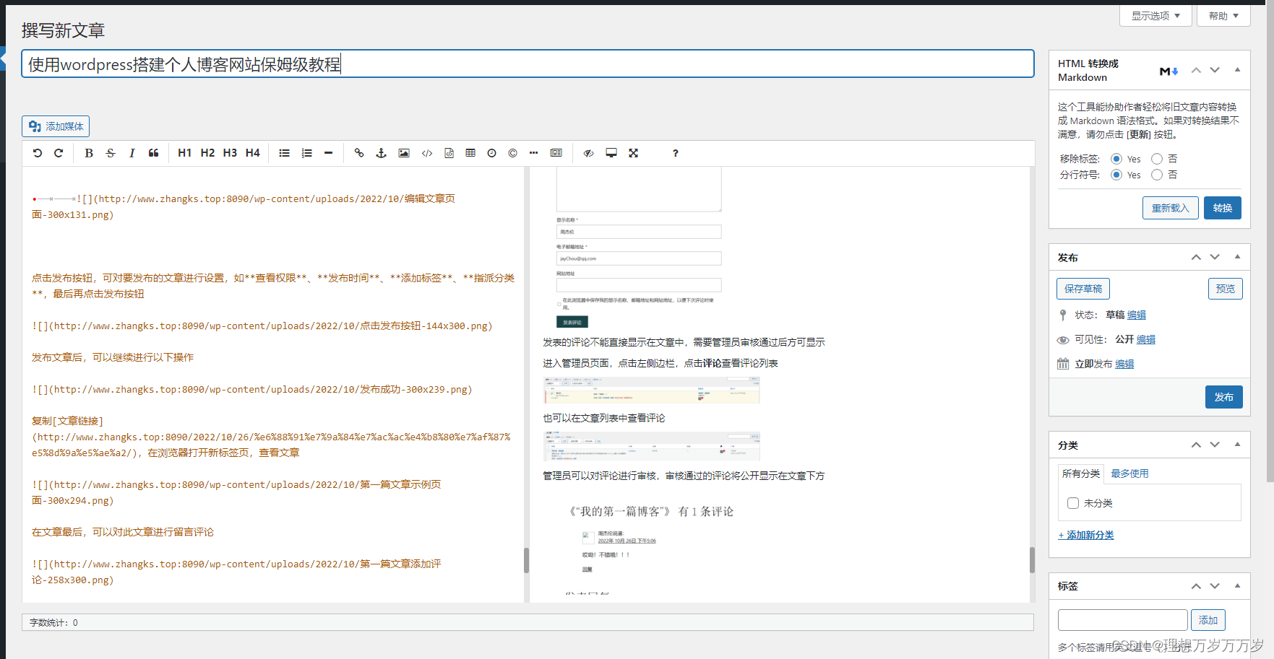Viewport: 1274px width, 659px height.
Task: Insert H4 heading
Action: click(252, 153)
